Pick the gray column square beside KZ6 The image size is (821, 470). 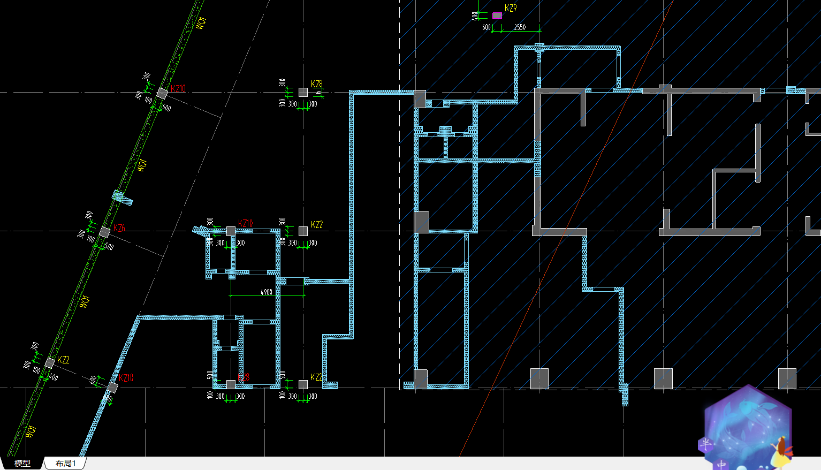[105, 232]
